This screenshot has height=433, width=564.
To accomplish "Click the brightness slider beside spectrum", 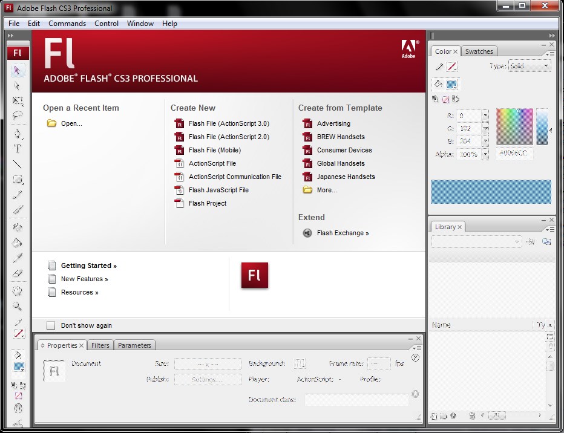I will click(x=542, y=126).
